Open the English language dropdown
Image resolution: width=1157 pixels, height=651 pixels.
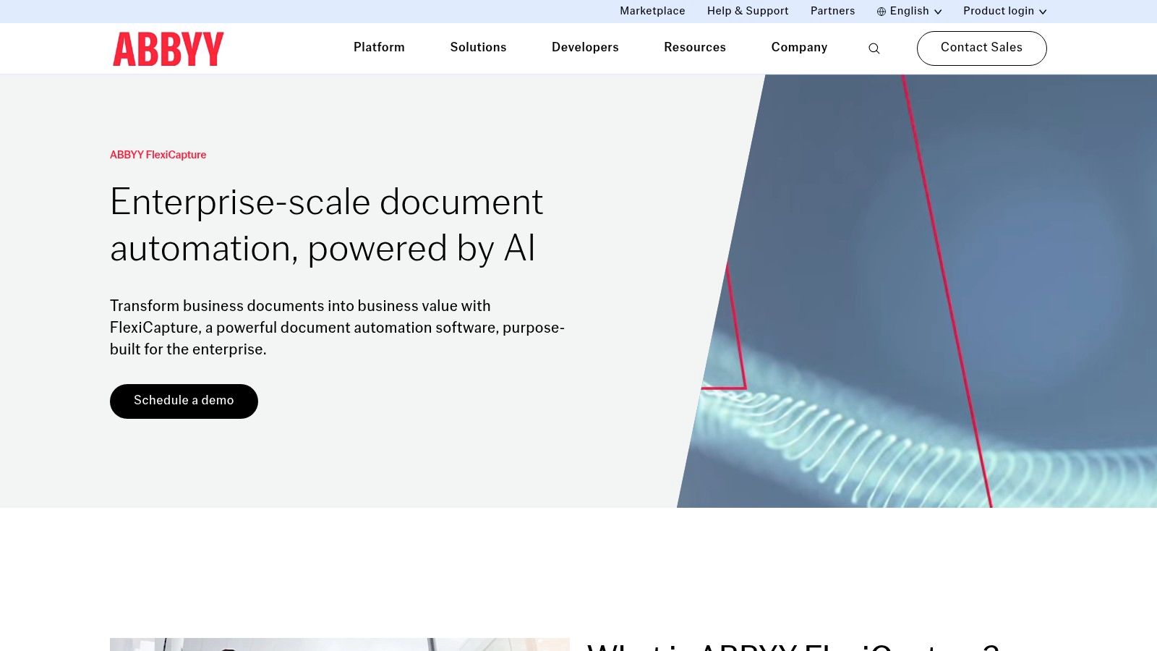click(909, 11)
